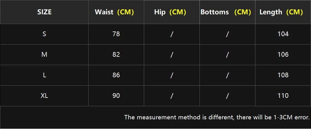Select the Bottoms cell in the XL row

click(x=227, y=96)
